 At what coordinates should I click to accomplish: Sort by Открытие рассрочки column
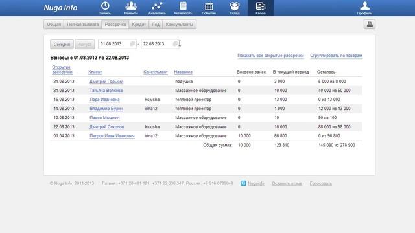point(62,69)
